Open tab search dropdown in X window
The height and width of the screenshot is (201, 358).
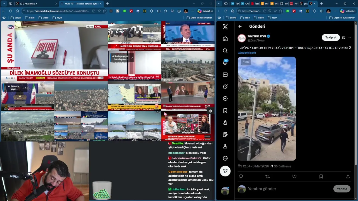(219, 4)
